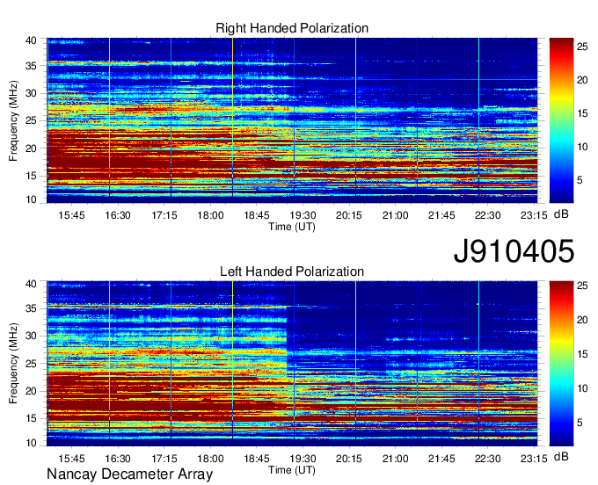
Task: Click the 10 MHz tick label on bottom plot
Action: [31, 443]
